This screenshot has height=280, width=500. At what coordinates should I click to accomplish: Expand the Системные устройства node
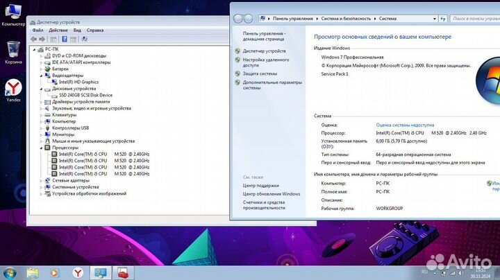(x=41, y=187)
